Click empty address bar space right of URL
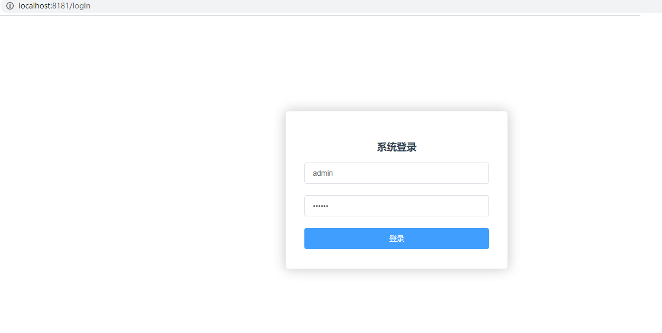This screenshot has height=333, width=662. 369,6
